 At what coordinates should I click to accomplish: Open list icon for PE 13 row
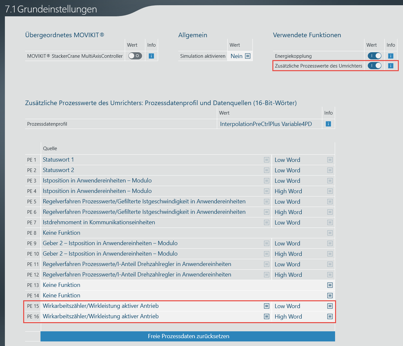(330, 285)
